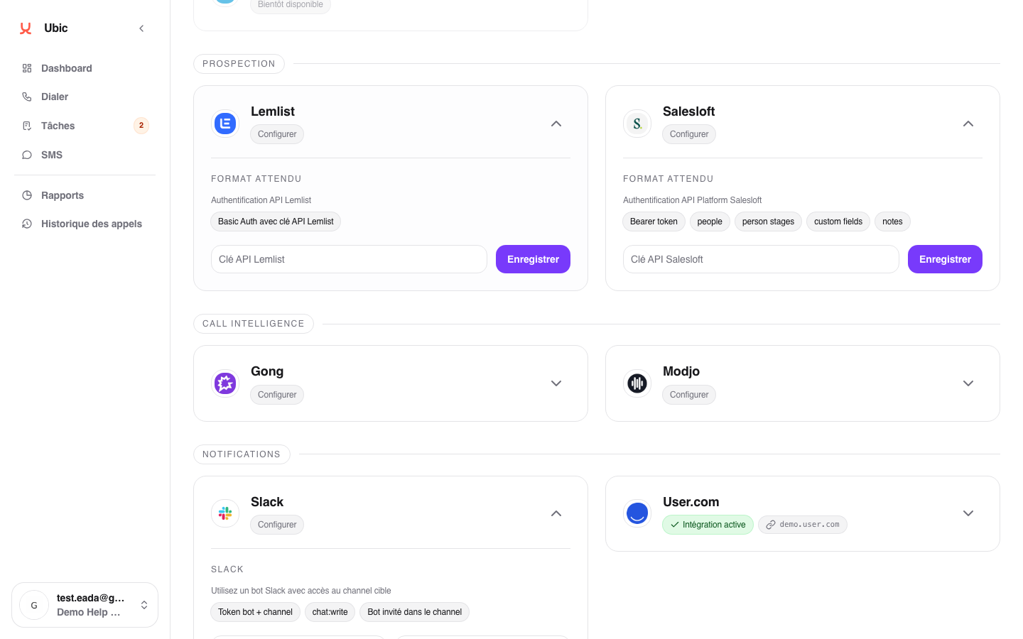Click the NOTIFICATIONS section label
The width and height of the screenshot is (1023, 639).
[x=242, y=454]
